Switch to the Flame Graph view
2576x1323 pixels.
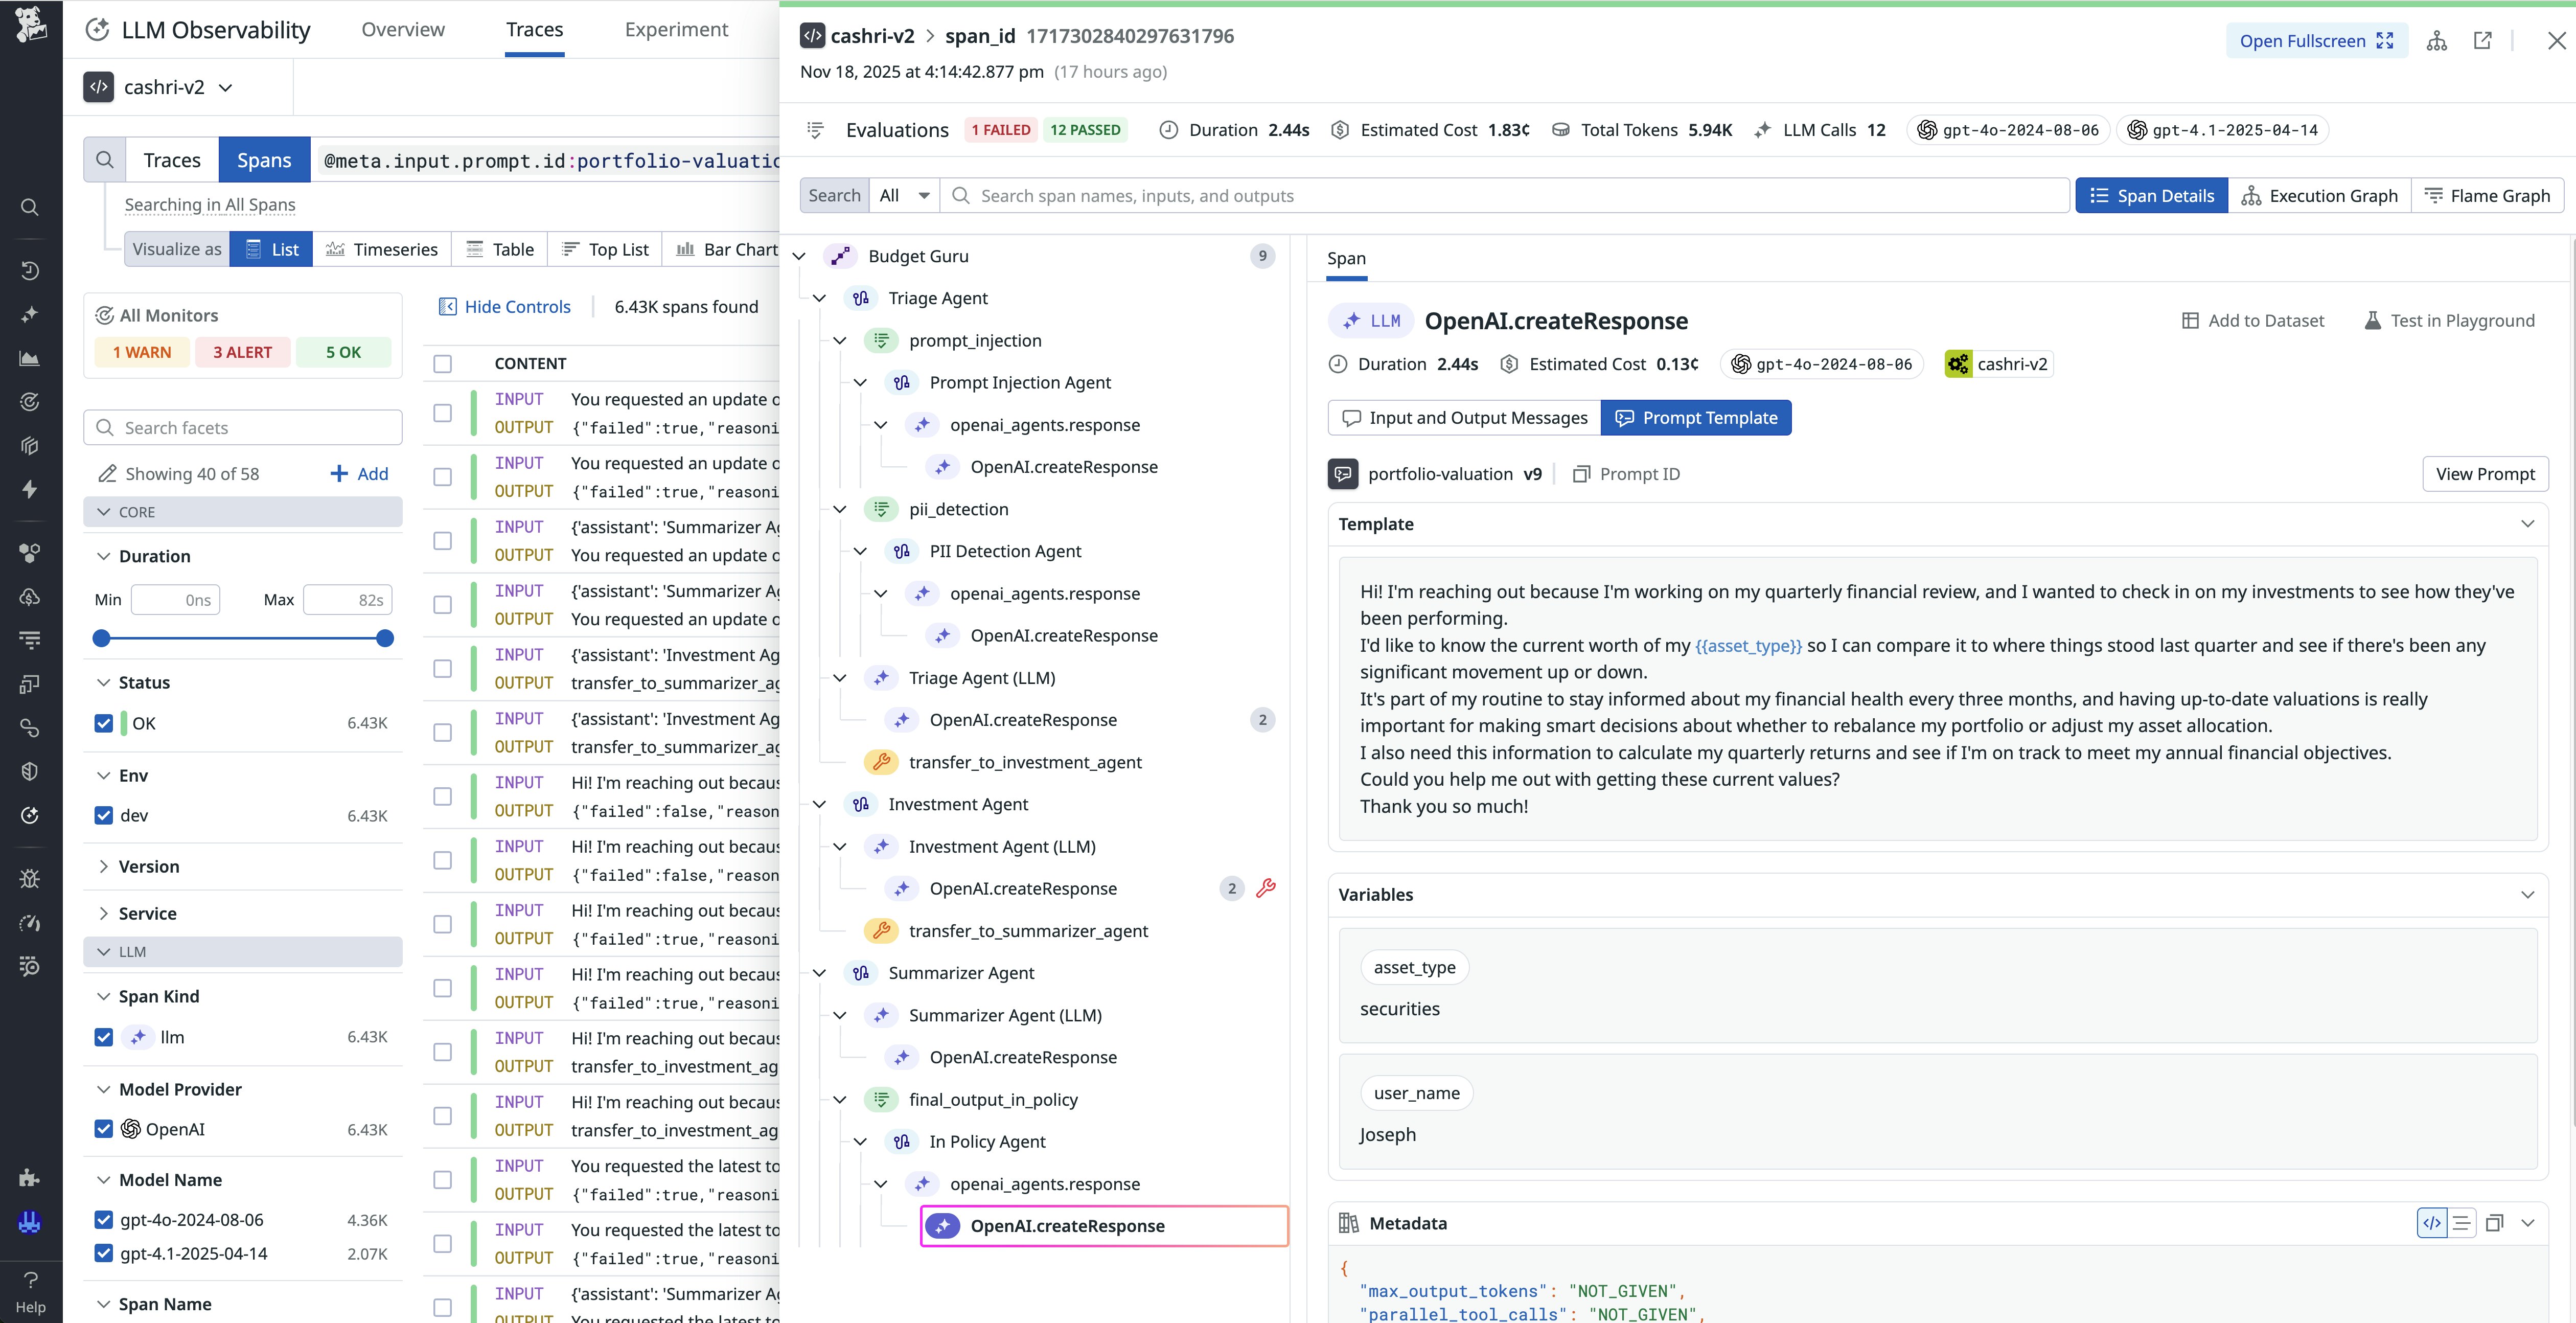click(x=2489, y=195)
